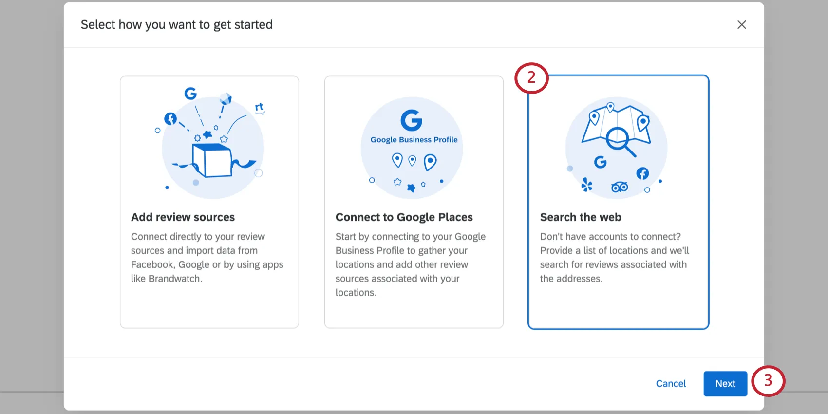Click the Search the web description text
828x414 pixels.
[615, 258]
